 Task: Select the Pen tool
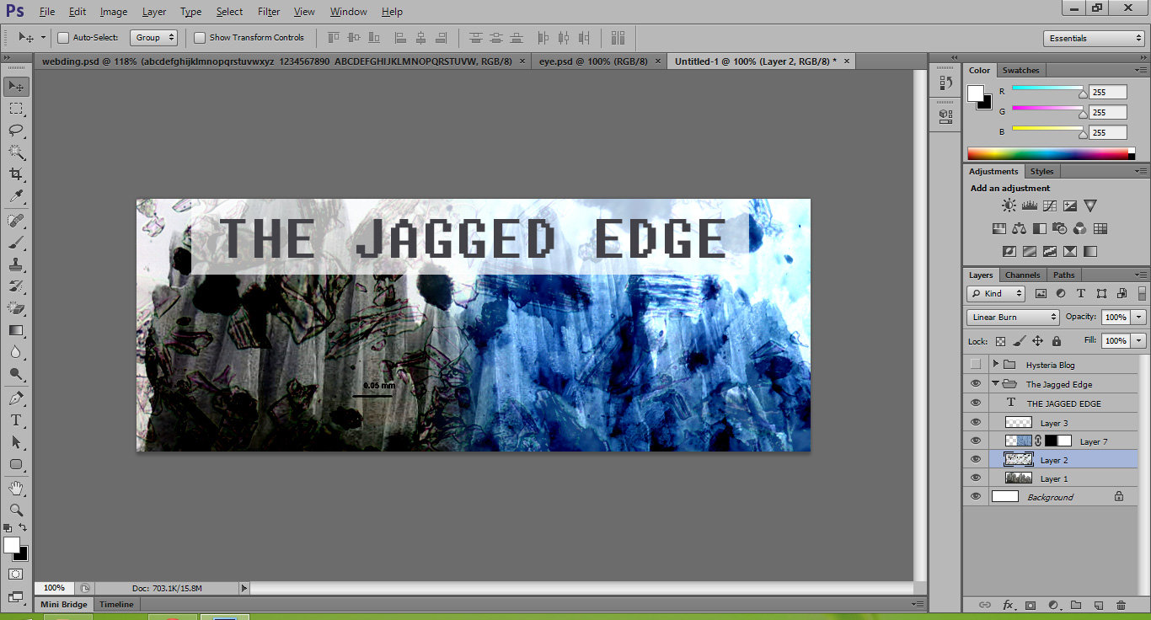click(16, 398)
